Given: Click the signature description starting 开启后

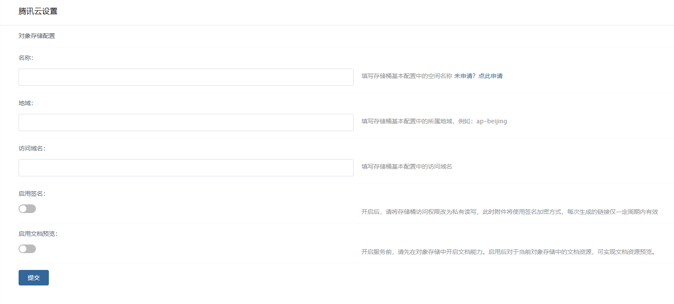Looking at the screenshot, I should [510, 212].
